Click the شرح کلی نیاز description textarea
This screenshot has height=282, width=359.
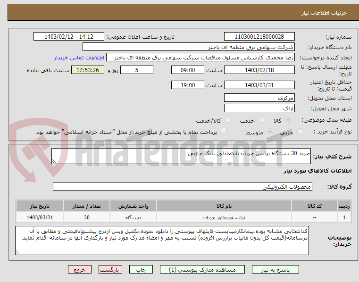[x=181, y=156]
